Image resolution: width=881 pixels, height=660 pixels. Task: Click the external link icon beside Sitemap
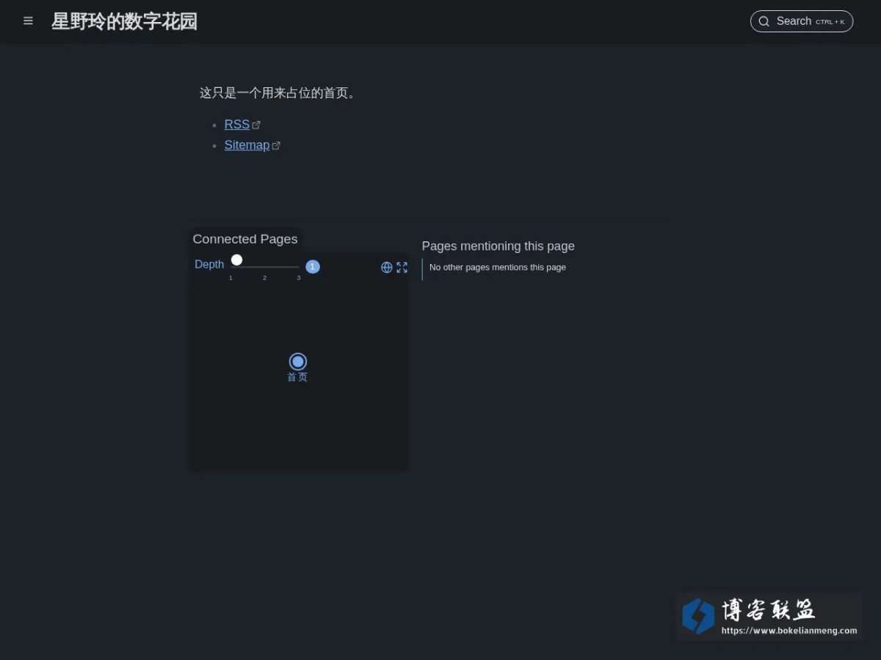(276, 146)
